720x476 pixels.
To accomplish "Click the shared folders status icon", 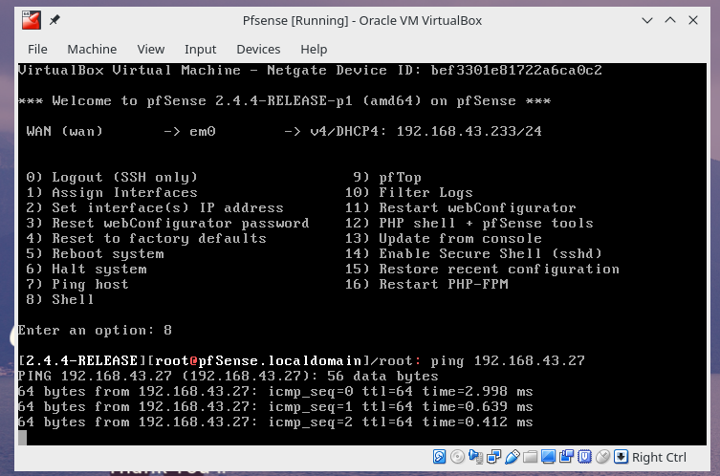I will [x=530, y=457].
